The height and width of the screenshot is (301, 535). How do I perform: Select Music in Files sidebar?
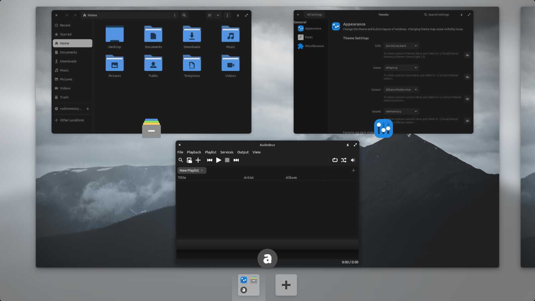pos(73,71)
